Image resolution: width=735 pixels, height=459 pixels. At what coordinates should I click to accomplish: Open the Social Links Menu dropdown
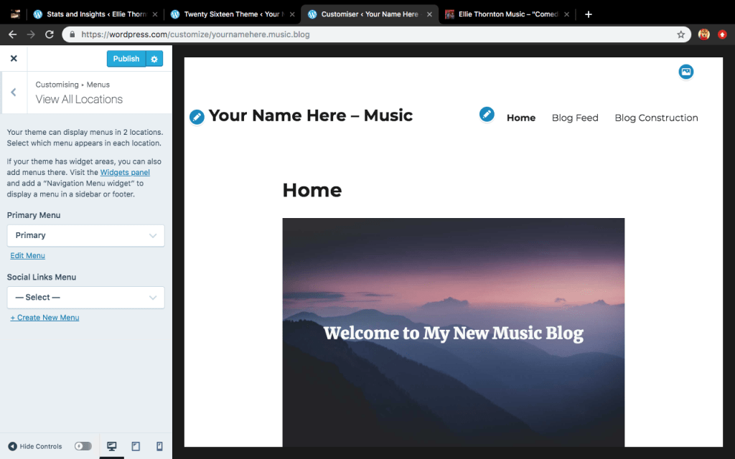click(85, 298)
